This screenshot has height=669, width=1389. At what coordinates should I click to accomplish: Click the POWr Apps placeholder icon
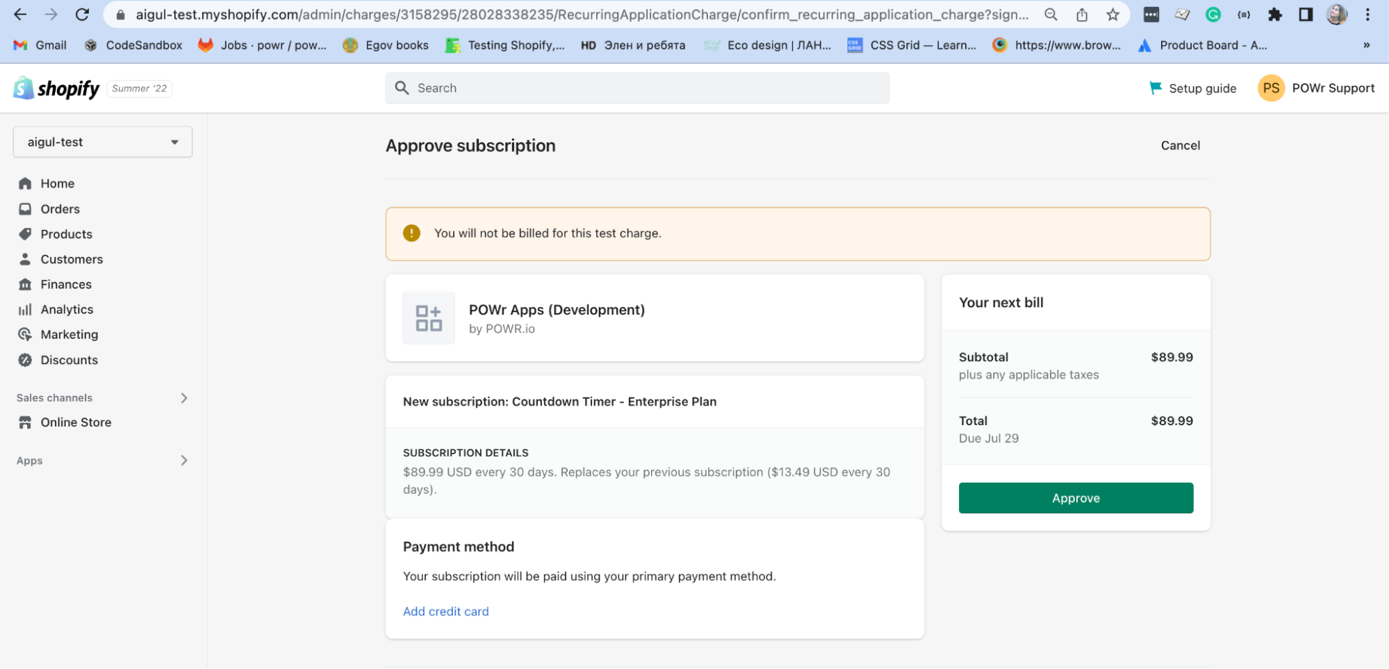tap(429, 318)
